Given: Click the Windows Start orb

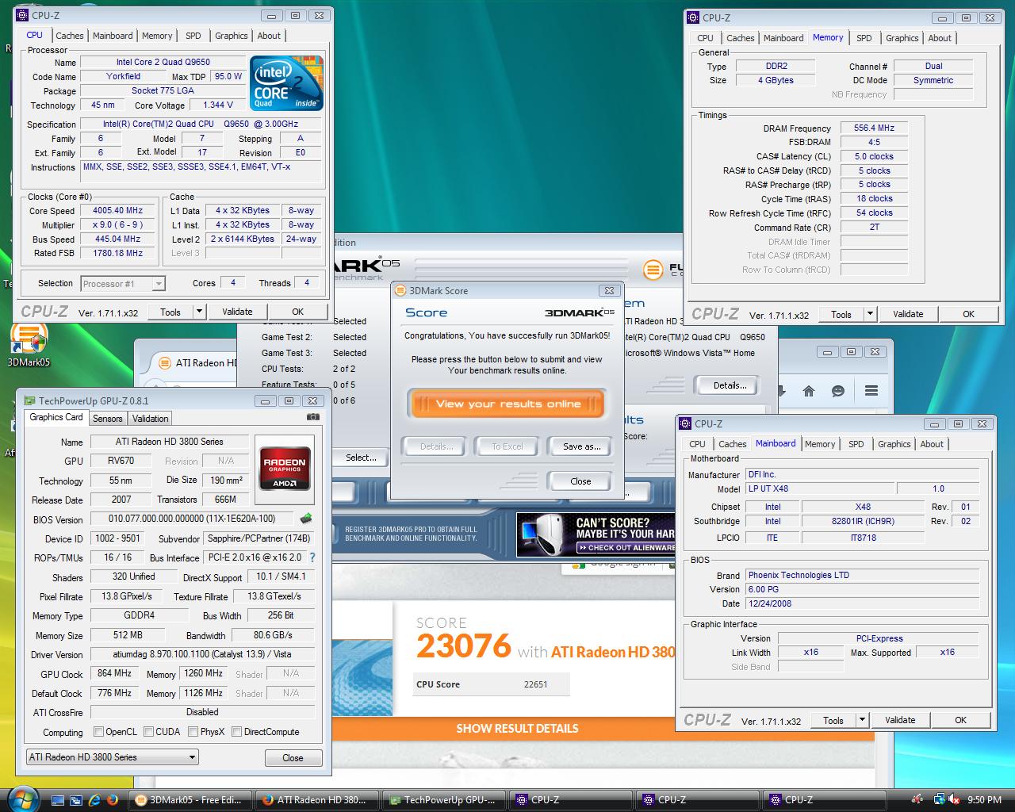Looking at the screenshot, I should pos(22,799).
